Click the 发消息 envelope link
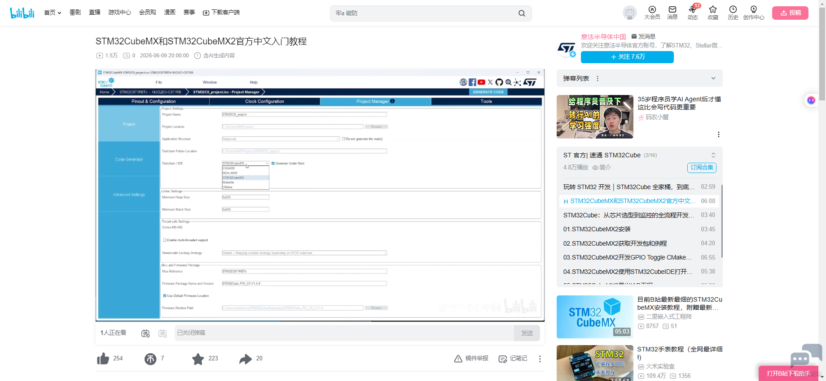This screenshot has width=826, height=381. pos(643,36)
